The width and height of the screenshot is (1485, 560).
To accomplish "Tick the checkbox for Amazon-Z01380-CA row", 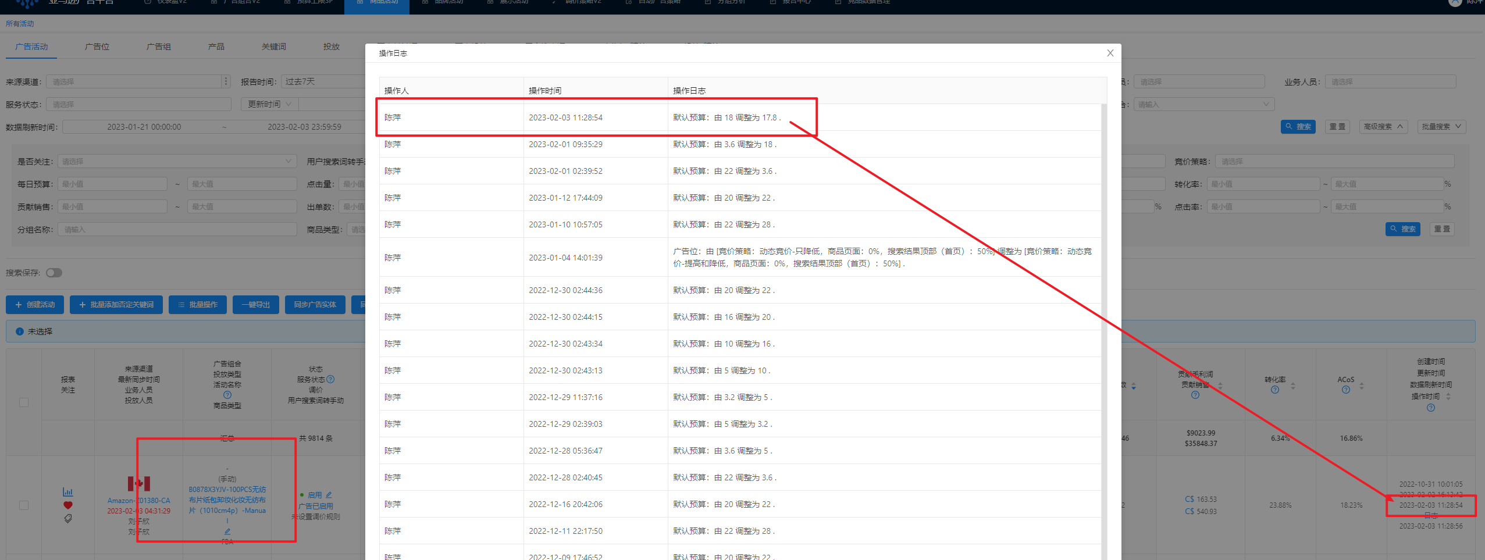I will (x=24, y=505).
